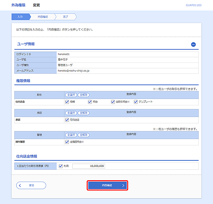Screen dimensions: 213x204
Task: Click 全選択 in the 承認 table header
Action: 71,113
